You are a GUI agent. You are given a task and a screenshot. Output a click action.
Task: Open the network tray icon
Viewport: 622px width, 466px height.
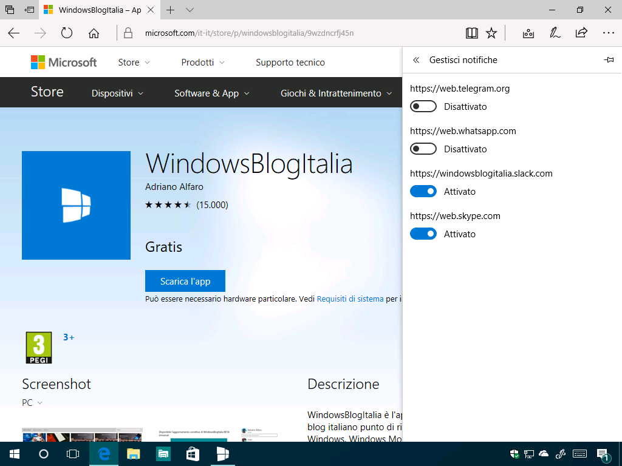point(529,454)
